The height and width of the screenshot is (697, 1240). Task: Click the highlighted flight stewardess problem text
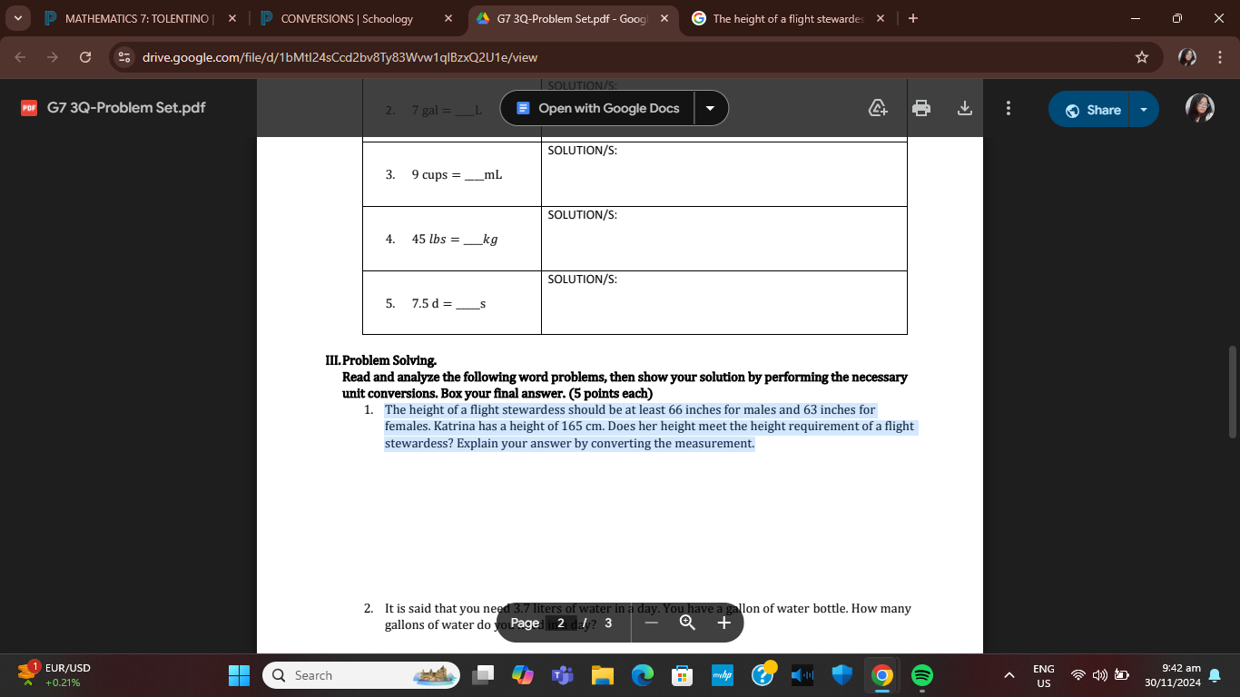coord(650,427)
